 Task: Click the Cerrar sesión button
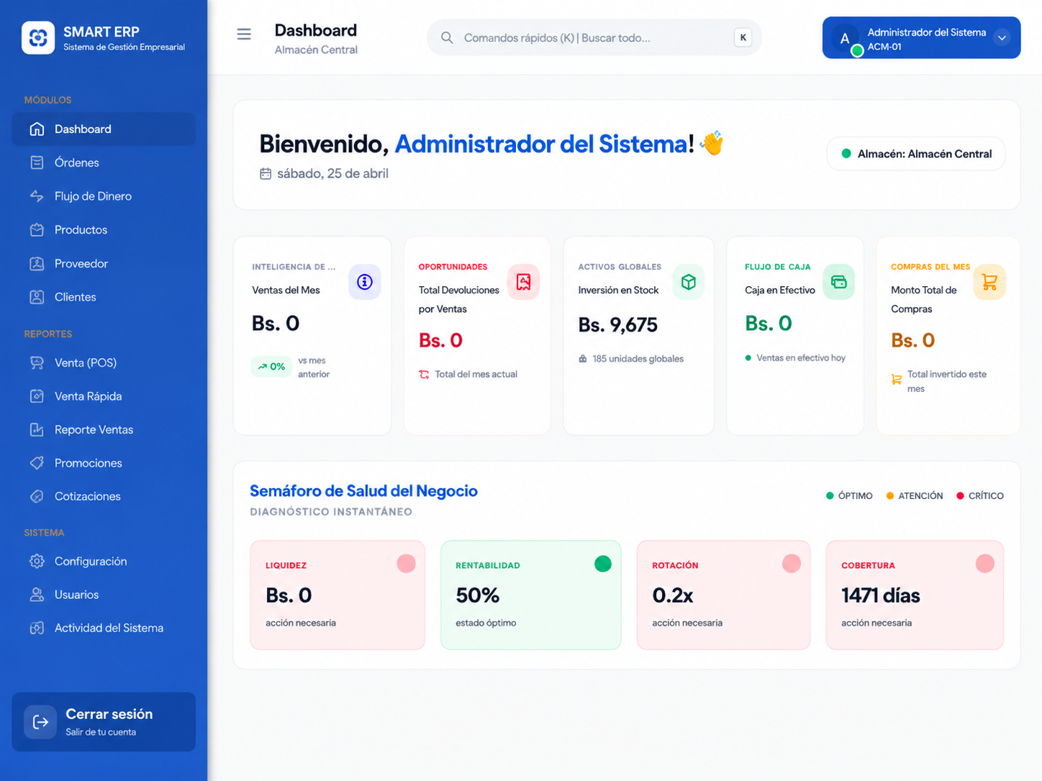point(104,722)
